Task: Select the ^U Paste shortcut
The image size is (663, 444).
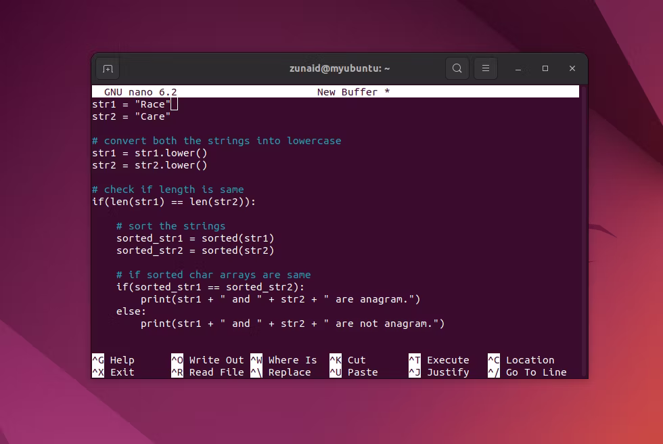Action: 354,372
